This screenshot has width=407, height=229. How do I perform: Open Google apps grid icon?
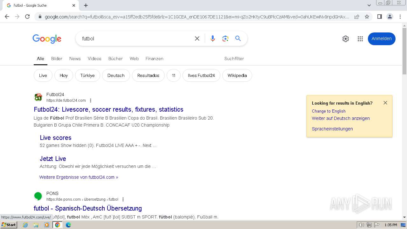[x=360, y=39]
